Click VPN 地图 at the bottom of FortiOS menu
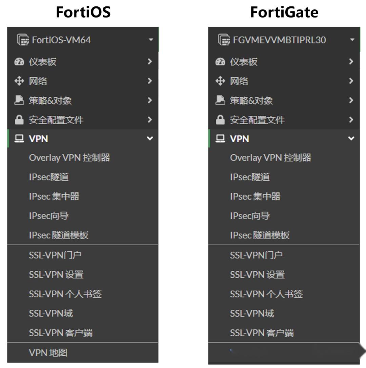366x368 pixels. (48, 352)
